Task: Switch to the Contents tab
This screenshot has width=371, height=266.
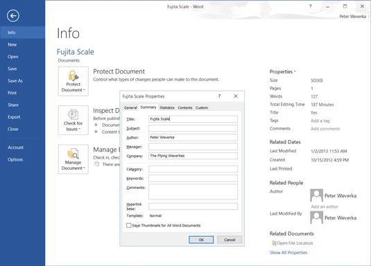Action: click(184, 107)
